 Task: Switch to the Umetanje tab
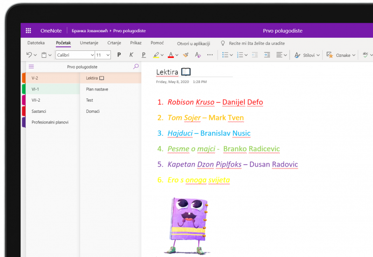click(89, 43)
